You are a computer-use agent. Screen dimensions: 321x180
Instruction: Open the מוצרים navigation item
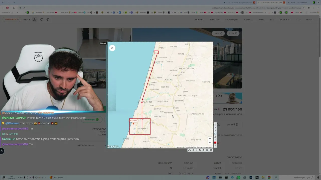[x=261, y=19]
